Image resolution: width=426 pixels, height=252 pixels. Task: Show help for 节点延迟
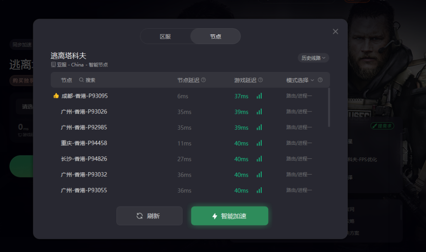pyautogui.click(x=203, y=80)
